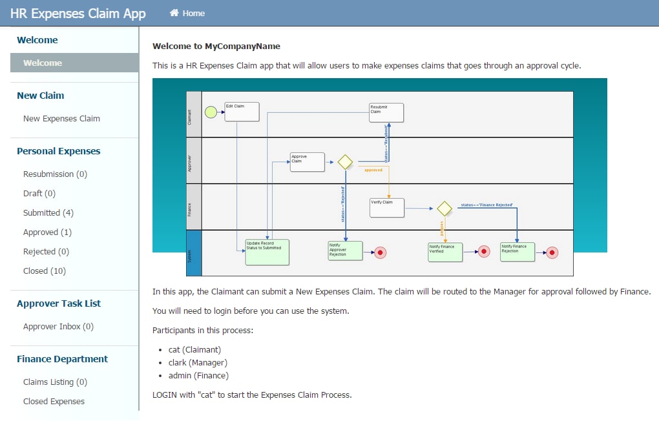Click red end event after Notify Finance Rejection
Image resolution: width=659 pixels, height=421 pixels.
point(552,252)
